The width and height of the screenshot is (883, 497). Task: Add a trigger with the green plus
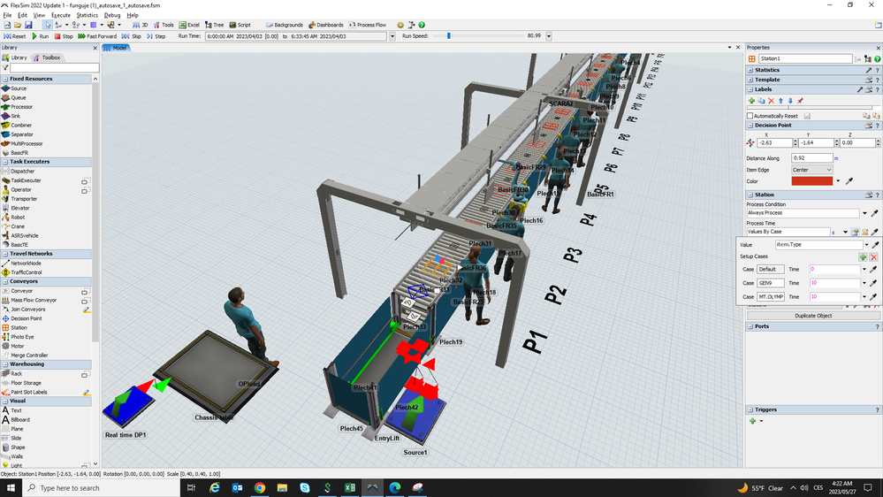[x=752, y=421]
